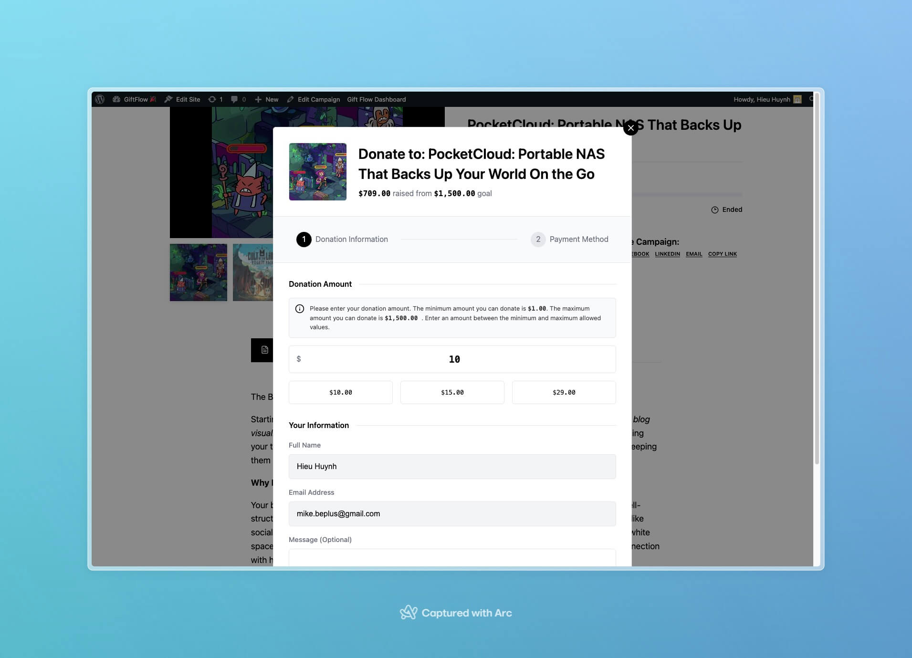Click the clock icon beside Ended
Screen dimensions: 912x658
(715, 210)
